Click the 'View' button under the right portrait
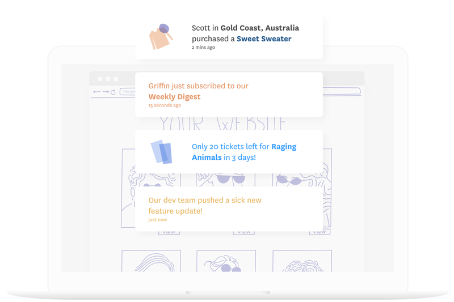This screenshot has height=302, width=454. (x=320, y=232)
